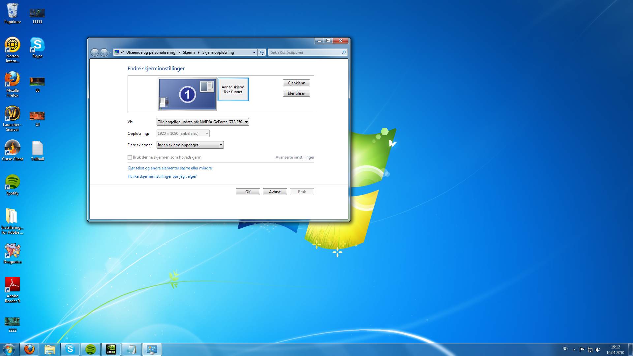Screen dimensions: 633x356
Task: Open the Oppløsning resolution dropdown
Action: tap(183, 133)
